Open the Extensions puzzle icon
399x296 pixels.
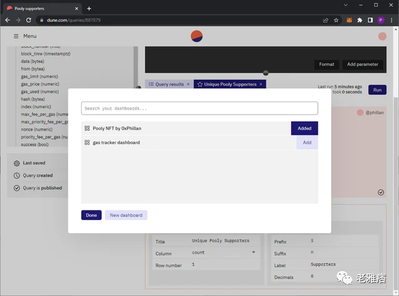[x=360, y=20]
